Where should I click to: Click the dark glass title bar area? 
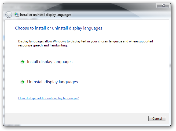coord(90,7)
